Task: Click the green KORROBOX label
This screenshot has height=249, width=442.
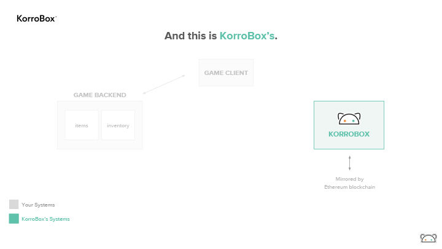Action: 349,134
